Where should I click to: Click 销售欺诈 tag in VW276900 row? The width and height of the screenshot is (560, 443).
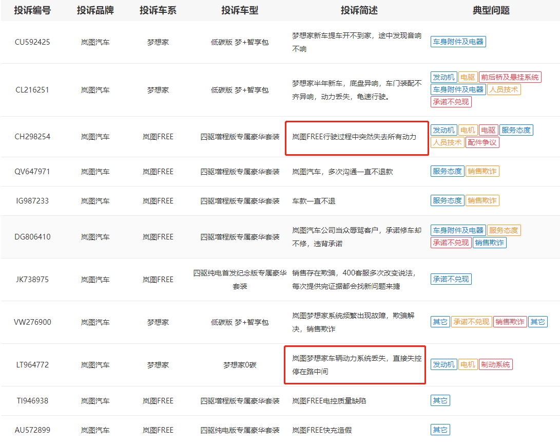(510, 322)
